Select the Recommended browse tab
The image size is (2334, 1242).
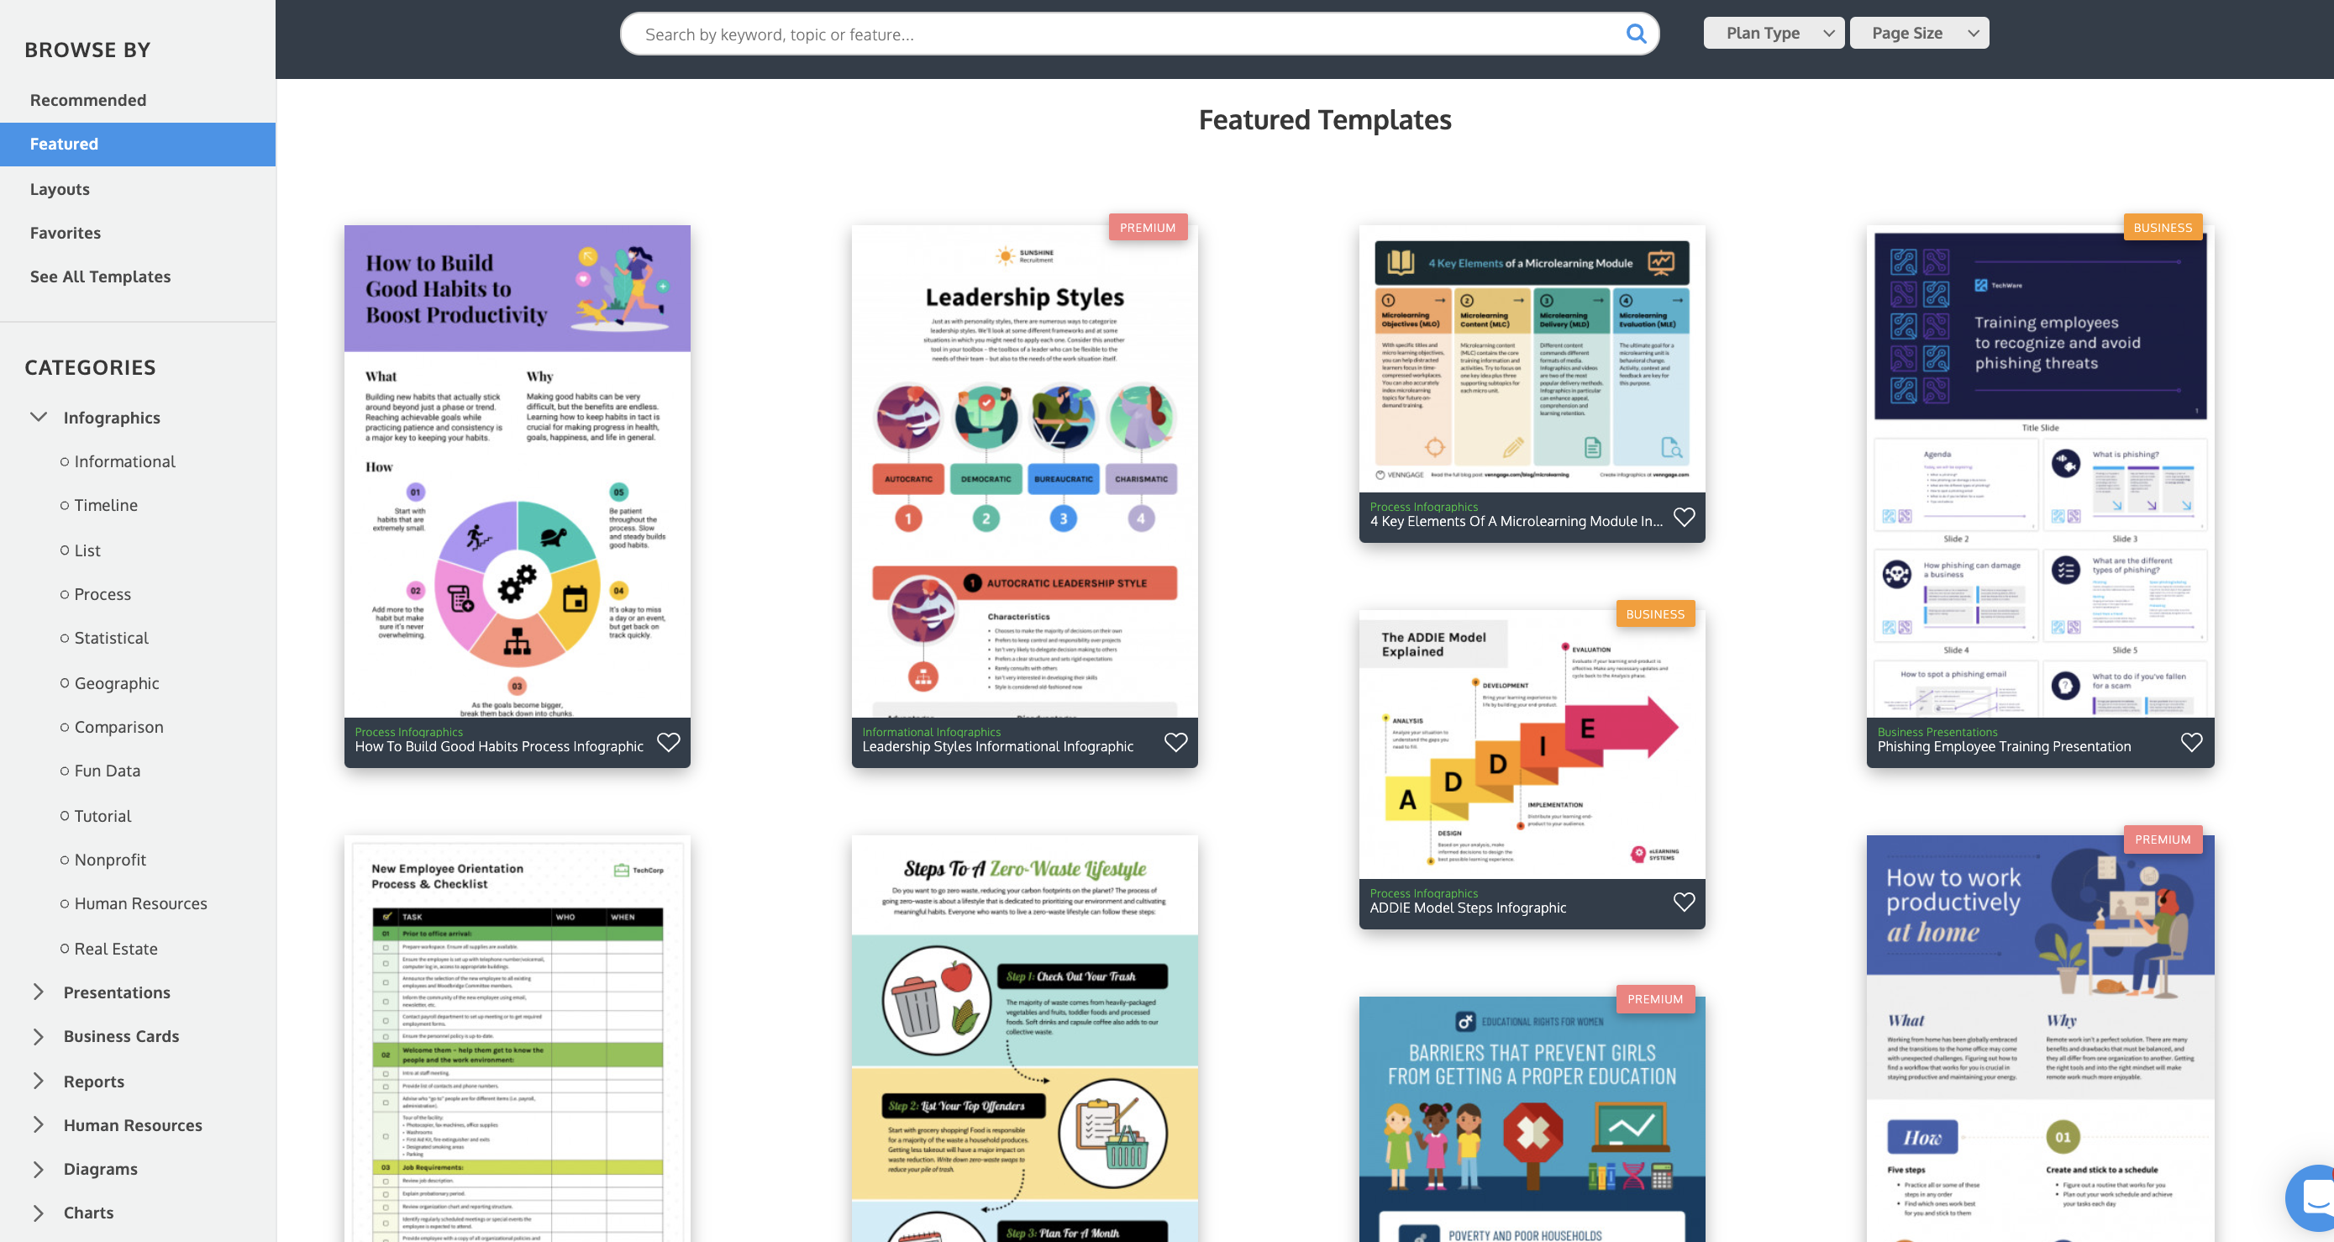click(87, 99)
